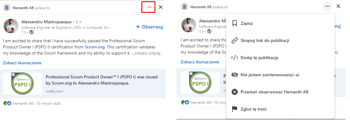Click the X circle icon to unfollow Hemanth AR

[234, 92]
